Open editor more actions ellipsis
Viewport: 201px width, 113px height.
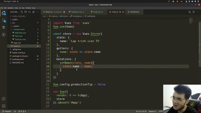coord(198,12)
